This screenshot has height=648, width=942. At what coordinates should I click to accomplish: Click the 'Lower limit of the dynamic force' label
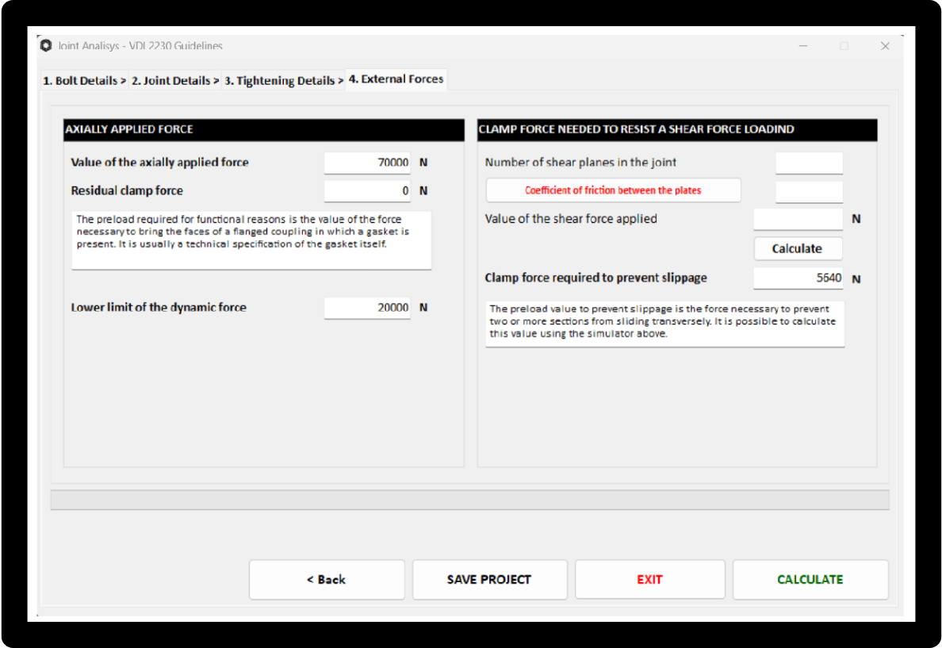tap(159, 307)
